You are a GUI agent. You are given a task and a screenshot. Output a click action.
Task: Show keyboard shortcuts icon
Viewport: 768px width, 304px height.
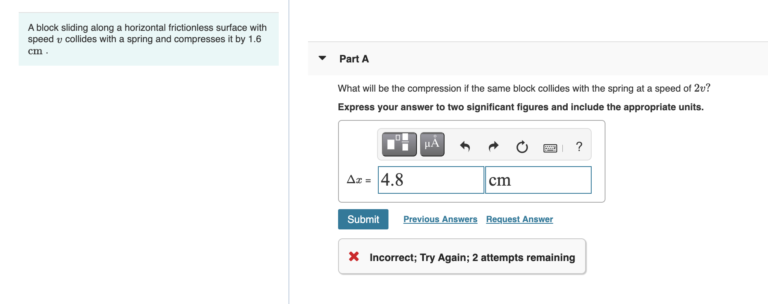[550, 148]
